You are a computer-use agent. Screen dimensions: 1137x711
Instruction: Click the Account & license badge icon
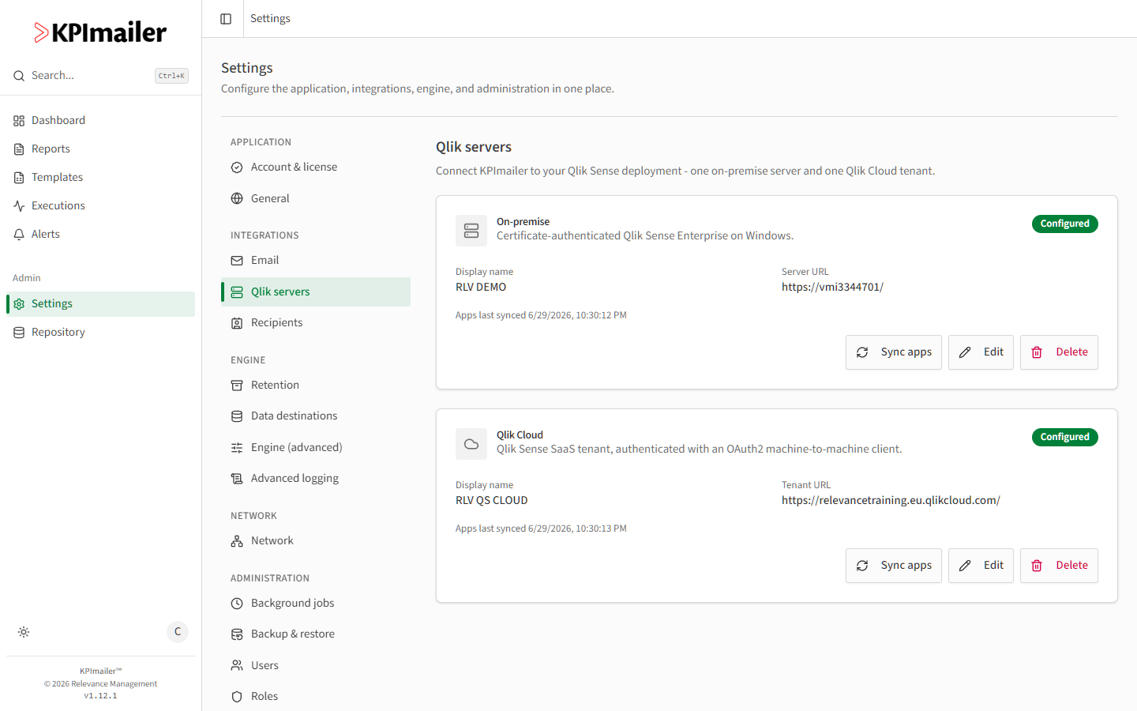[237, 167]
